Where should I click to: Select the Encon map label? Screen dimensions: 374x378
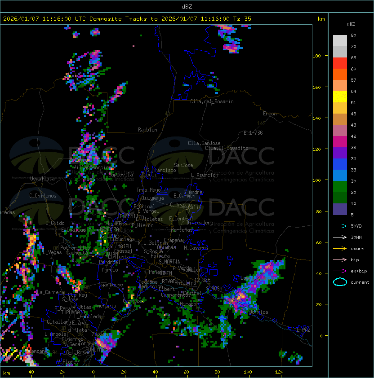coord(270,114)
